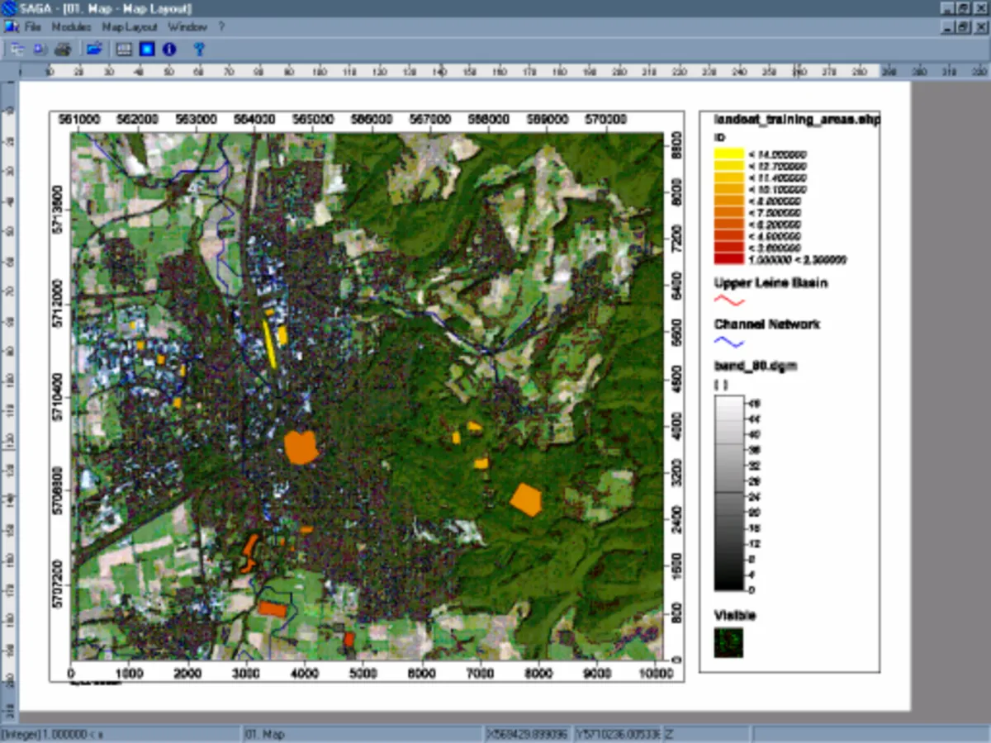Click the question mark help icon
This screenshot has width=991, height=743.
pyautogui.click(x=198, y=50)
